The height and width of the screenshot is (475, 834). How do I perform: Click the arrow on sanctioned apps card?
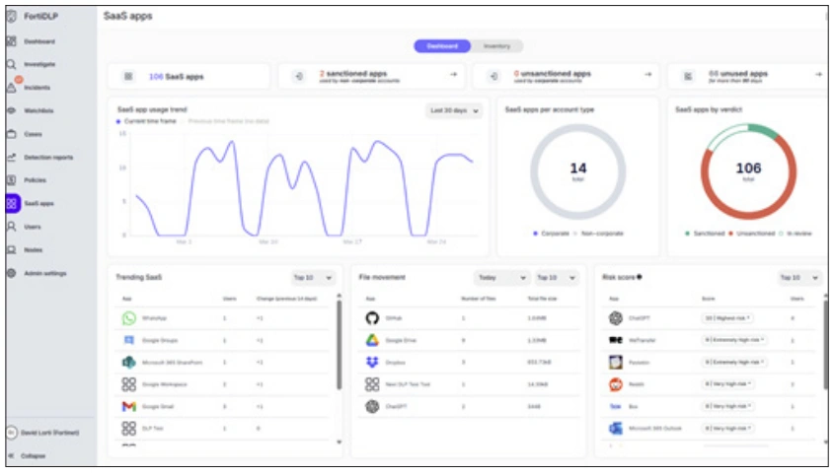click(453, 75)
